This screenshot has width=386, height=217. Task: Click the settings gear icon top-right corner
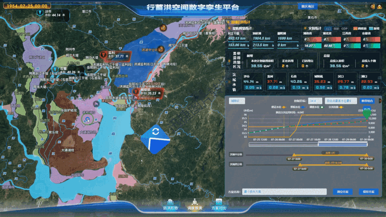[372, 7]
